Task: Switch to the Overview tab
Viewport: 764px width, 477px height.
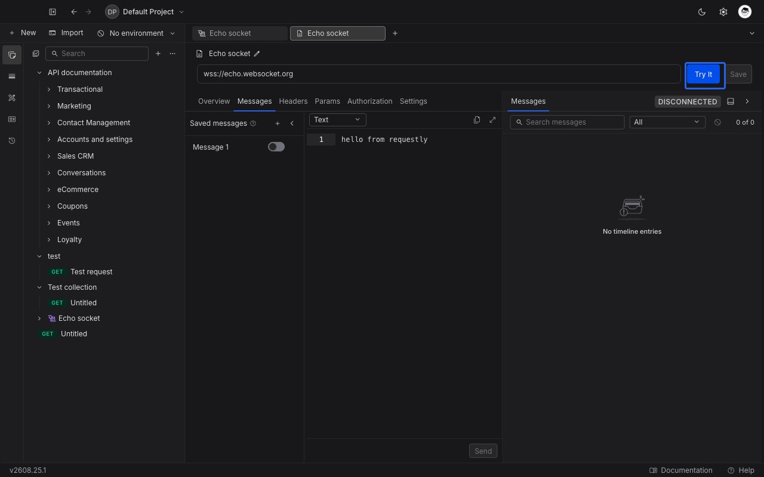Action: (x=214, y=101)
